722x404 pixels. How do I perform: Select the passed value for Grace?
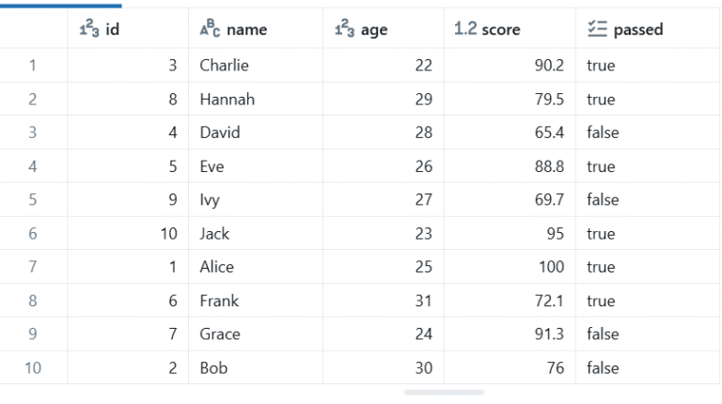pos(603,334)
